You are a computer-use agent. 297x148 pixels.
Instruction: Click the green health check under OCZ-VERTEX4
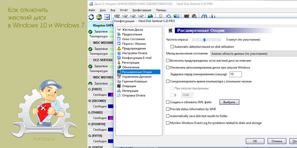90,66
